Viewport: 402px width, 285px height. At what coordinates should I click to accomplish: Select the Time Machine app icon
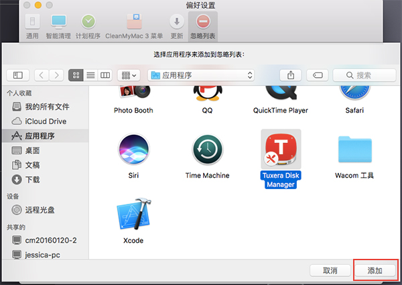(208, 150)
